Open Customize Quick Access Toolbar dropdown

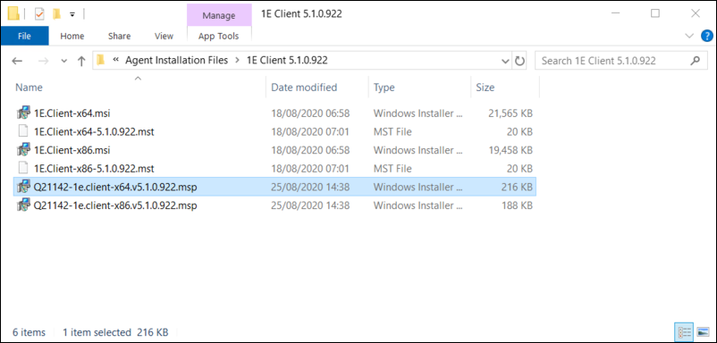[x=72, y=14]
